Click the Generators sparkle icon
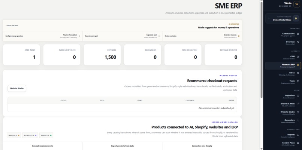Screen dimensions: 302x150 tap(298, 120)
